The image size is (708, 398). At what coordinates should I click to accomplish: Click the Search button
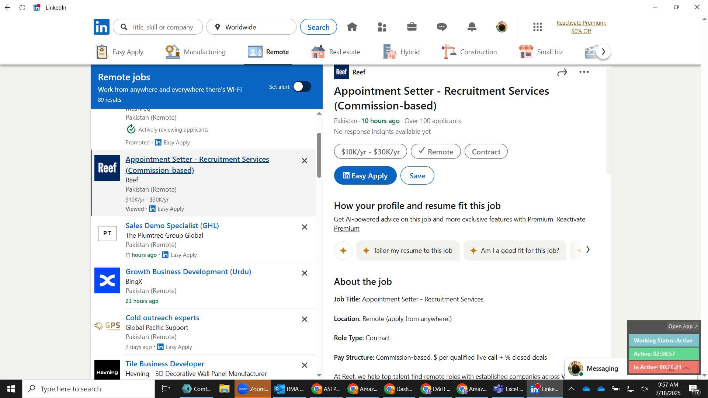click(318, 27)
